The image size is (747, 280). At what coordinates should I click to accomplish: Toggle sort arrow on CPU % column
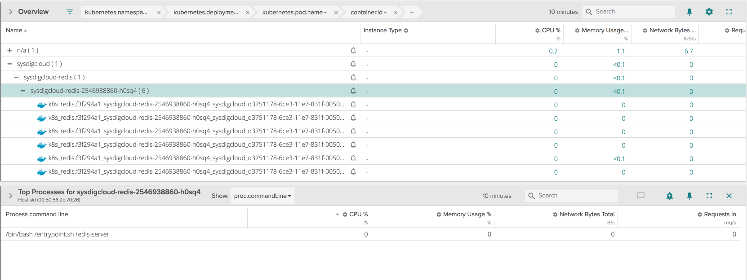(338, 214)
